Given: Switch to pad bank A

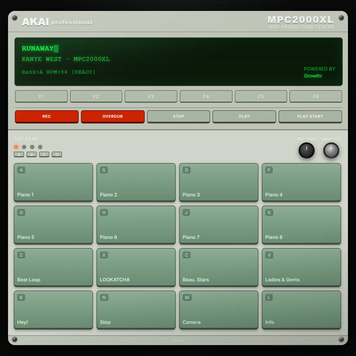Looking at the screenshot, I should 19,155.
